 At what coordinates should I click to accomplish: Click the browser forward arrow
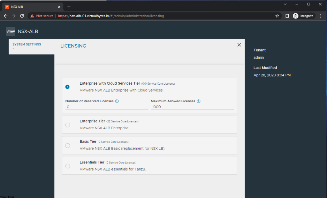14,16
